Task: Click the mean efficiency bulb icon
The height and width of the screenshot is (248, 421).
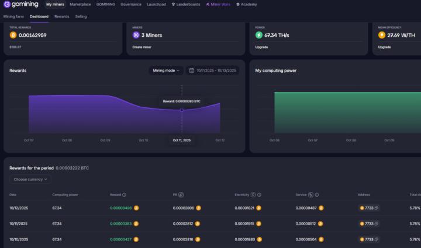Action: 381,35
